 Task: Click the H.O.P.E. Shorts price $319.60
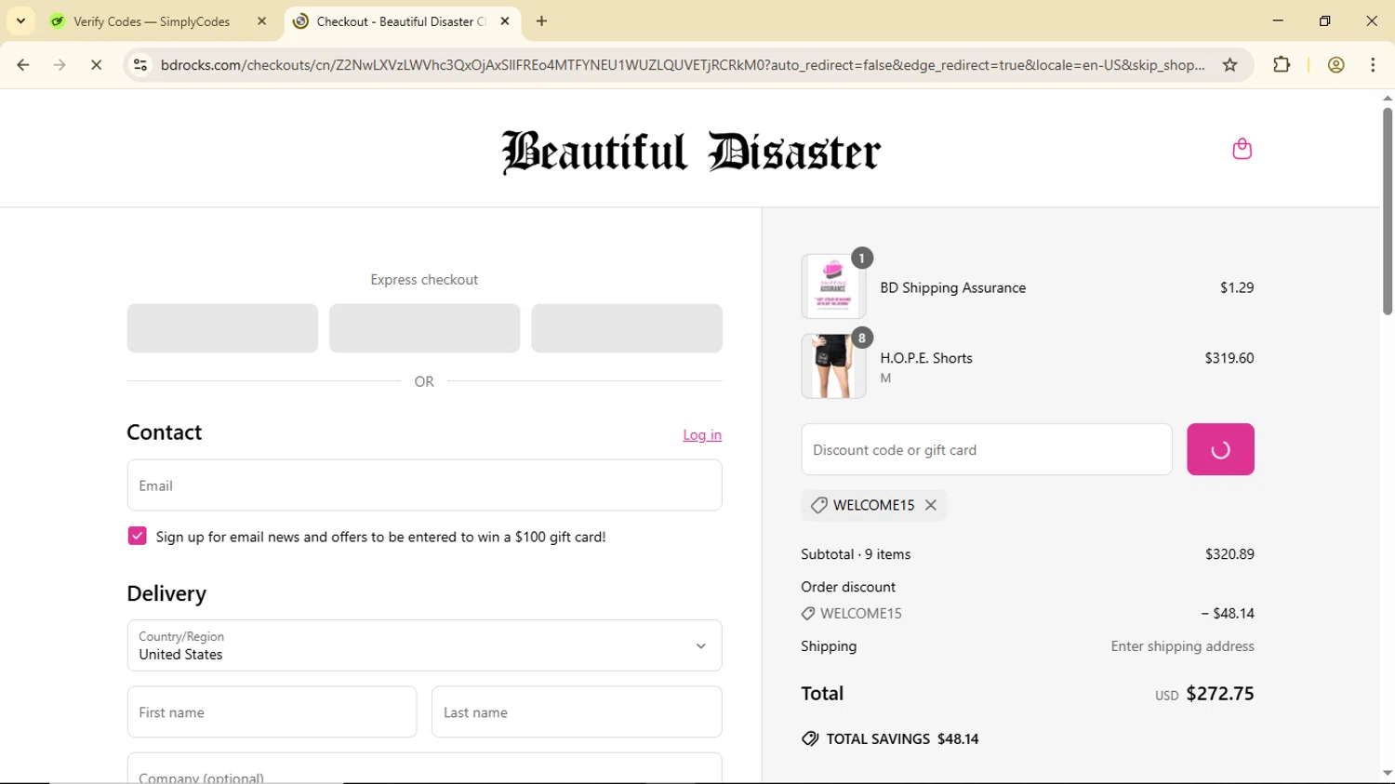1229,358
